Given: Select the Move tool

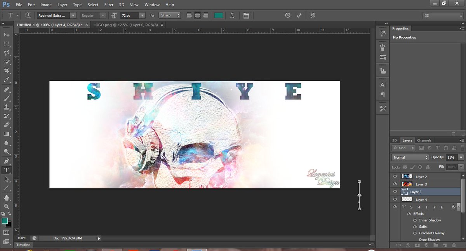Looking at the screenshot, I should 7,35.
